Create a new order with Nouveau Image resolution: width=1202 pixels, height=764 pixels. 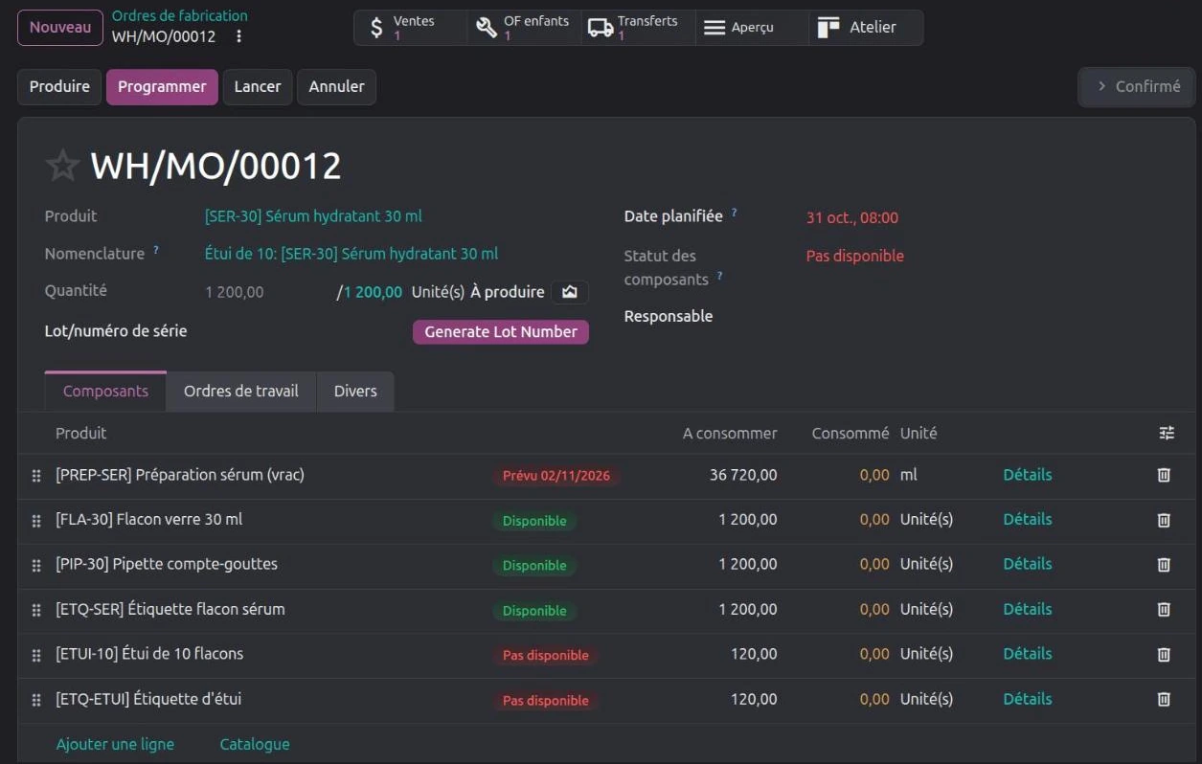(60, 28)
